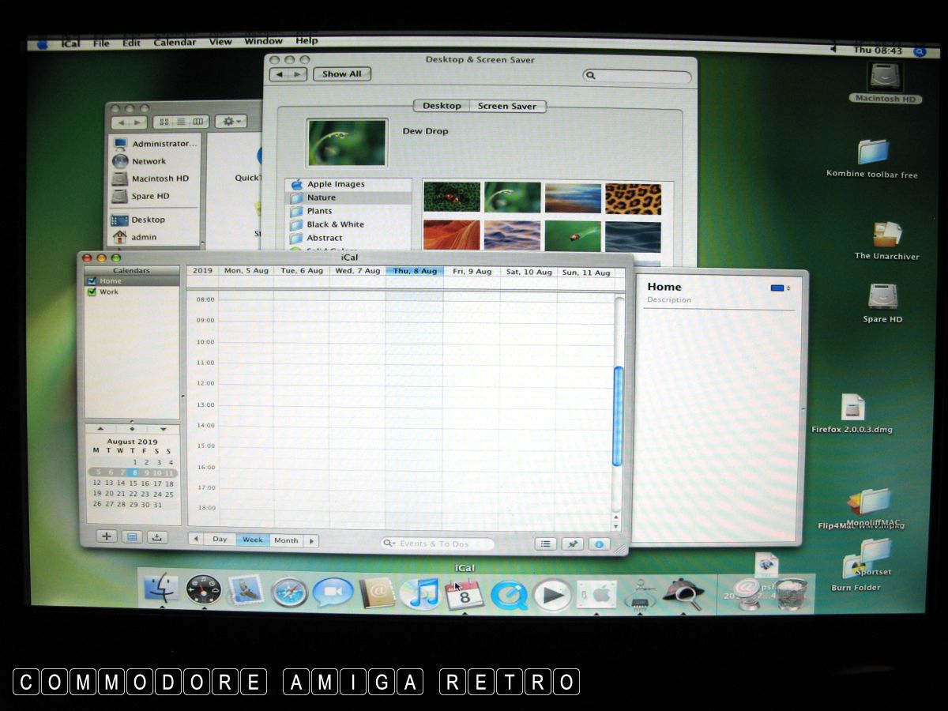Toggle the mini-month calendar view button

[x=132, y=537]
